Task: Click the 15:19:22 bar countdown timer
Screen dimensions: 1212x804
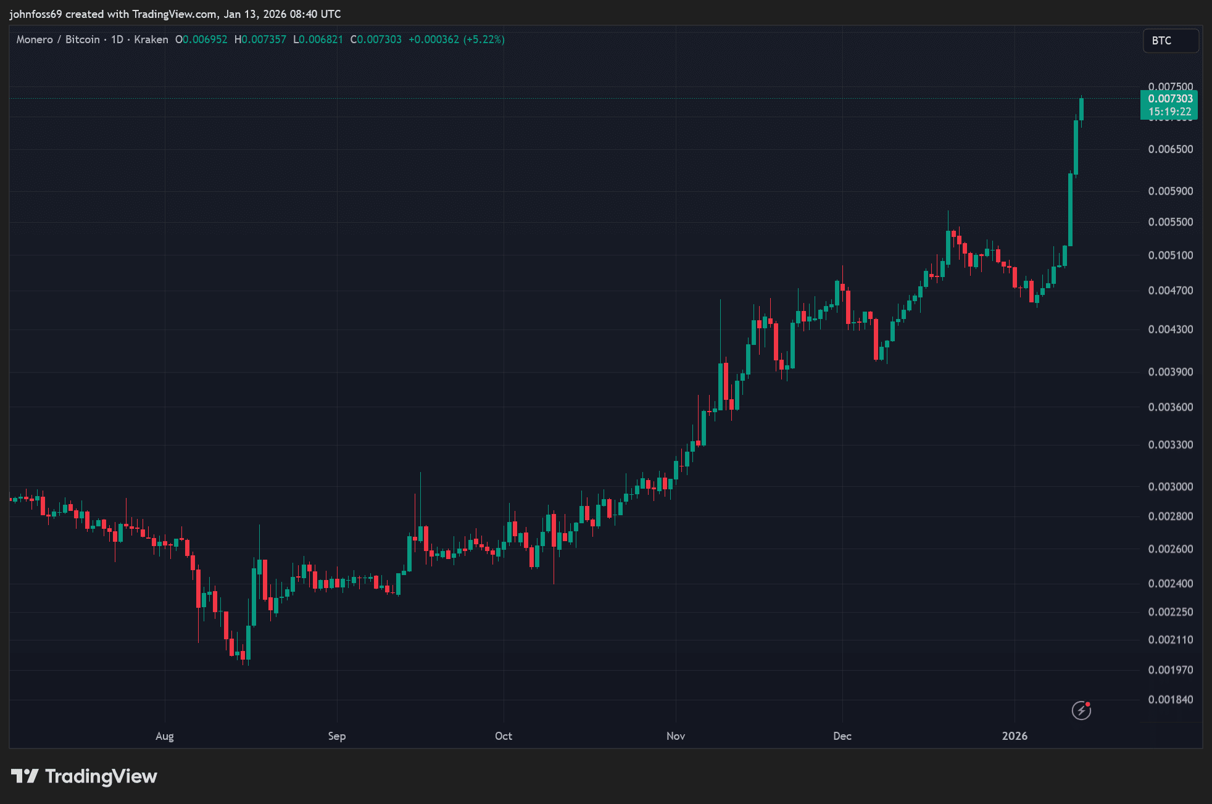Action: 1169,112
